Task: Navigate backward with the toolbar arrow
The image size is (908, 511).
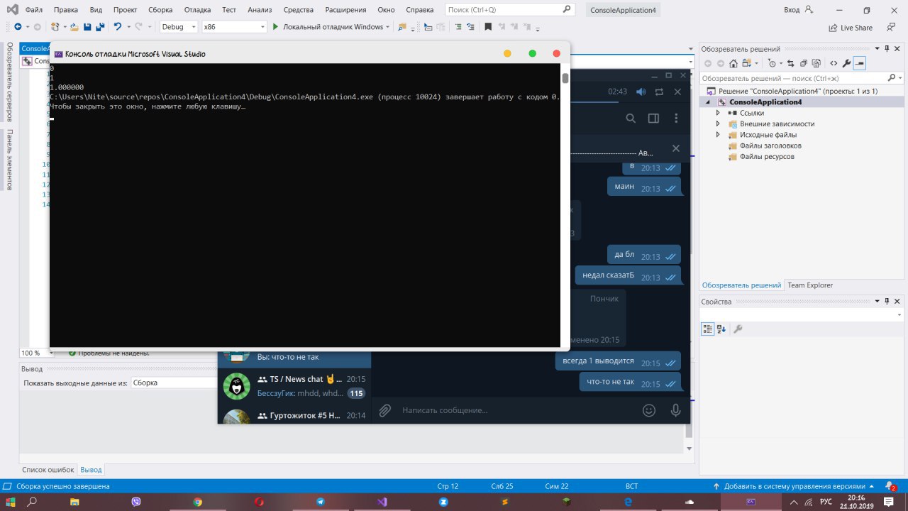Action: pos(18,27)
